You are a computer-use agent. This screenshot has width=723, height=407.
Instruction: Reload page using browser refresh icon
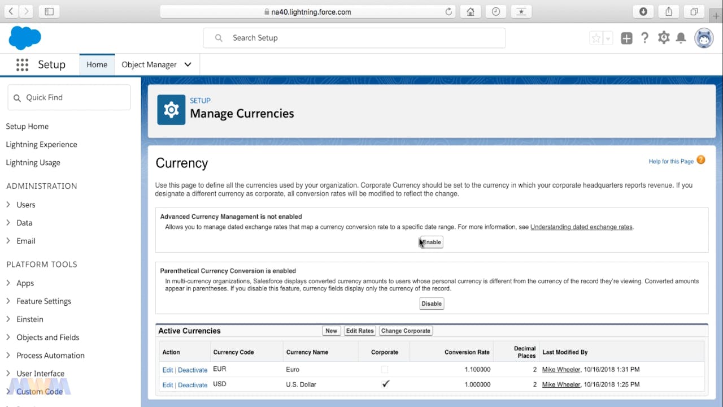[x=449, y=11]
